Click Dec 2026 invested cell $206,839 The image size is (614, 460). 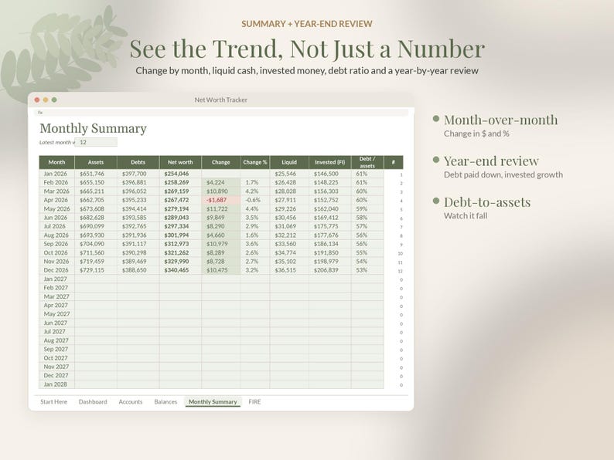pos(329,270)
